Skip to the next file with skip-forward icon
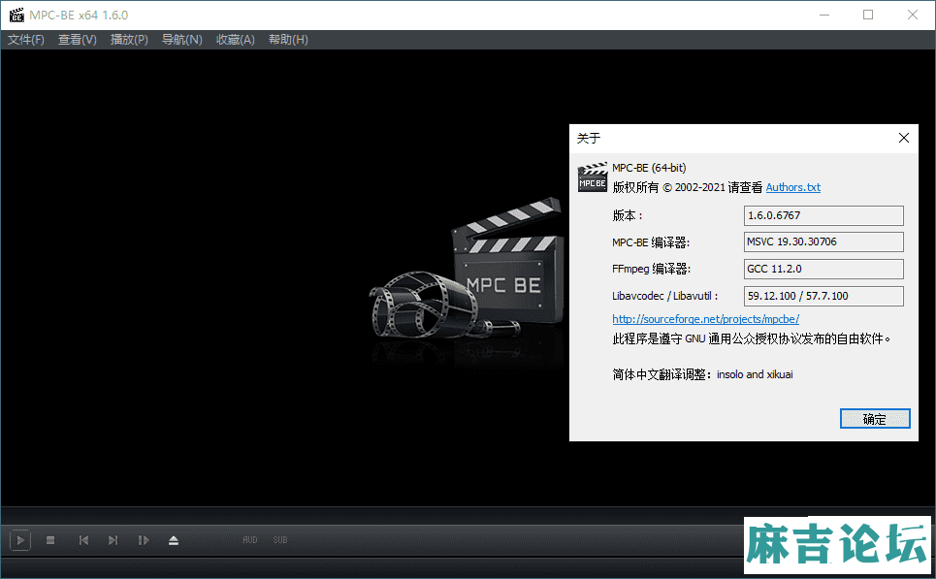Viewport: 936px width, 579px height. (113, 540)
